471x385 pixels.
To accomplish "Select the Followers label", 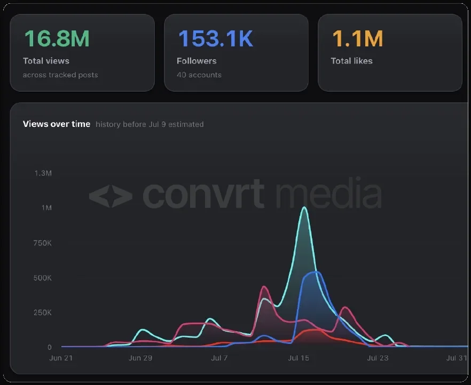I will [197, 61].
